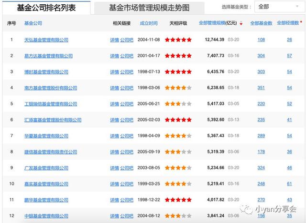Click manager count 35 for 中银基金
Viewport: 306px width, 223px height.
tap(289, 216)
